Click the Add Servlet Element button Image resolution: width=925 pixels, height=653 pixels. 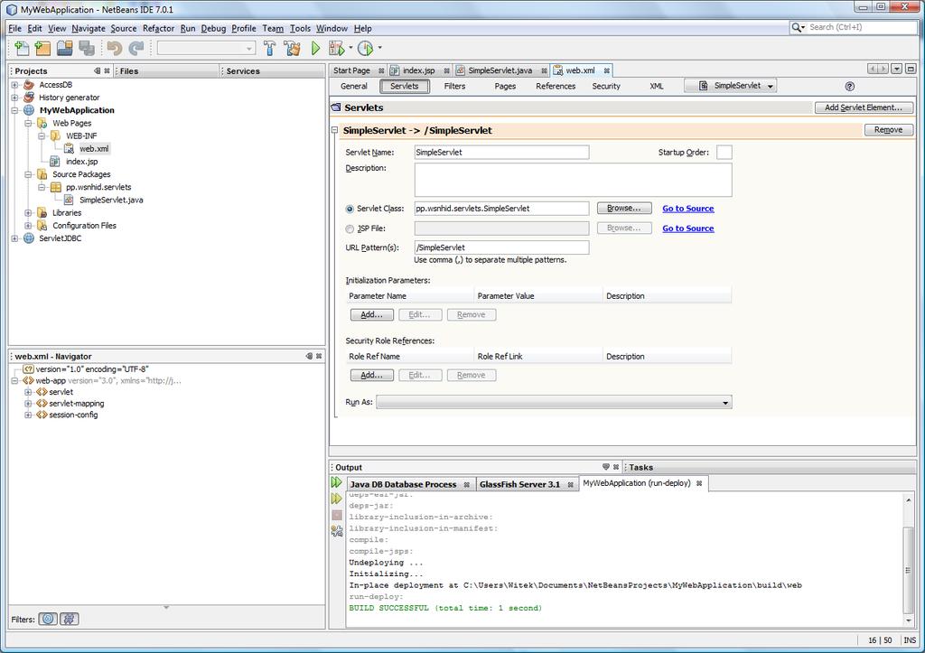[864, 107]
